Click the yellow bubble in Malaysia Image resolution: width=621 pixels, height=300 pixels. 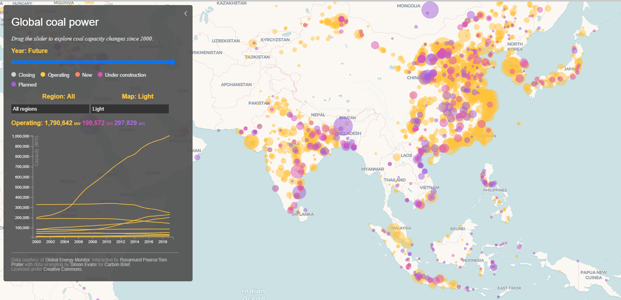point(394,231)
